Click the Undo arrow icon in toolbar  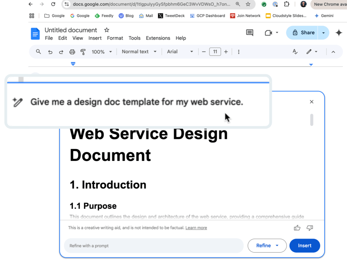coord(50,52)
